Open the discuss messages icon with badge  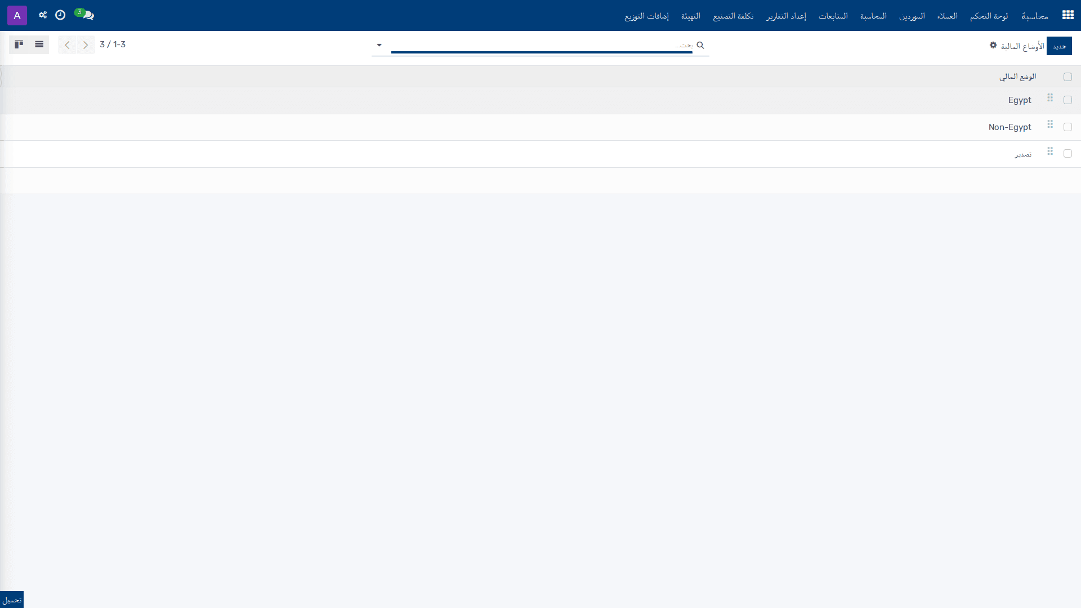85,15
